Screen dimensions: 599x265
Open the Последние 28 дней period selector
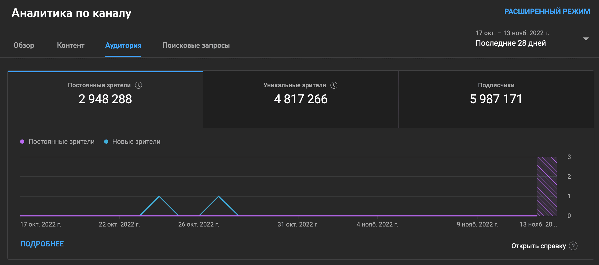[510, 43]
